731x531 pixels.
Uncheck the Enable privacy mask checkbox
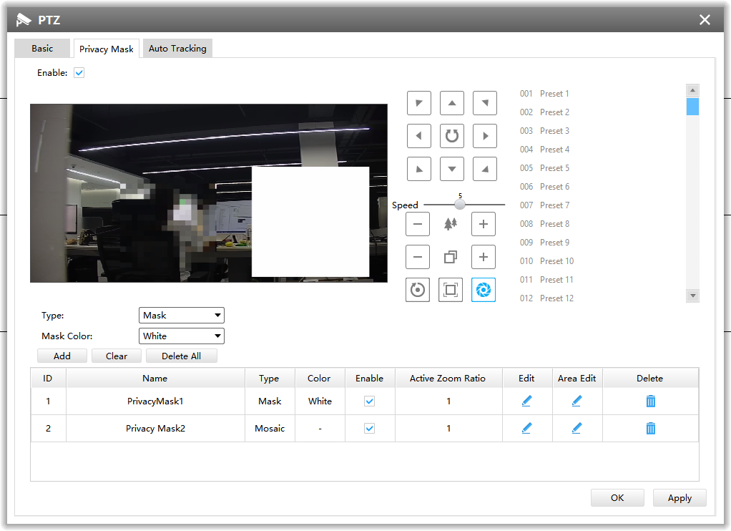tap(79, 73)
